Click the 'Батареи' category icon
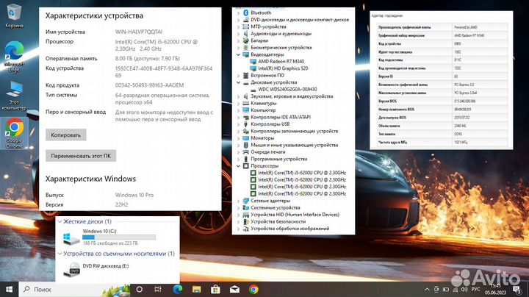529x297 pixels. pyautogui.click(x=246, y=40)
